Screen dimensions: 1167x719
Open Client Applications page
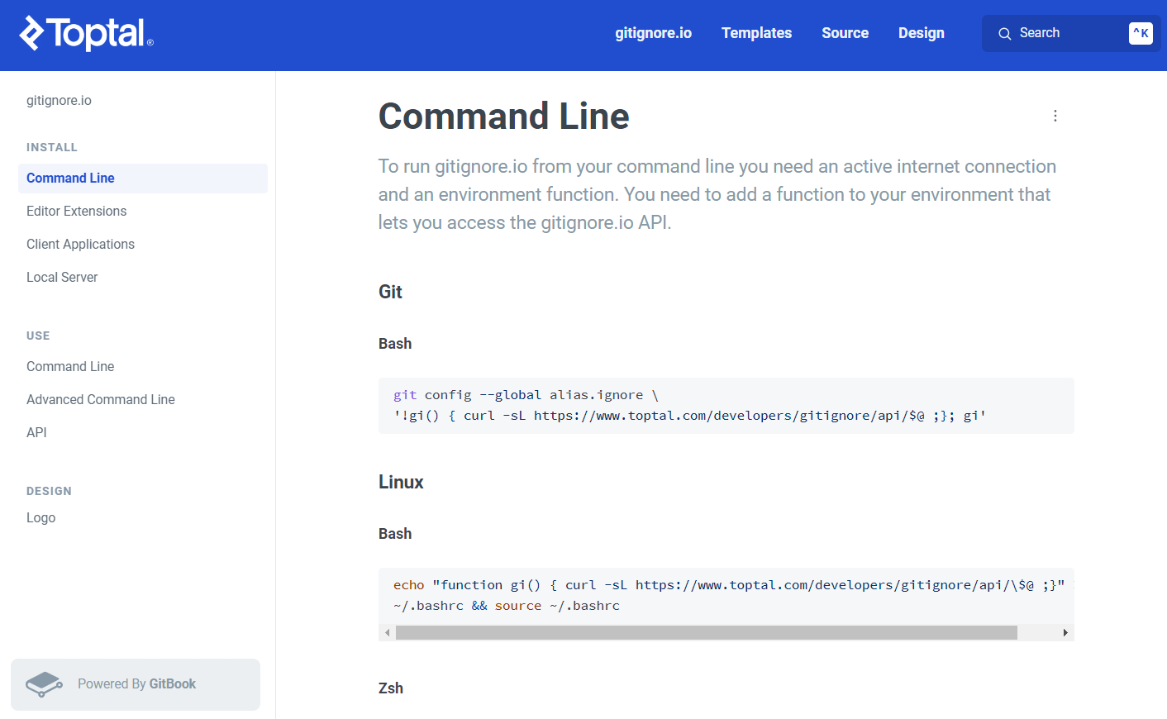click(x=143, y=245)
